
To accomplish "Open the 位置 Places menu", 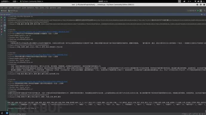I will 15,1.
